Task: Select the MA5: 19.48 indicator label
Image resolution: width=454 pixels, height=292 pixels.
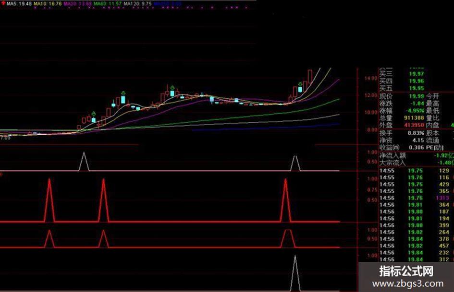Action: 19,4
